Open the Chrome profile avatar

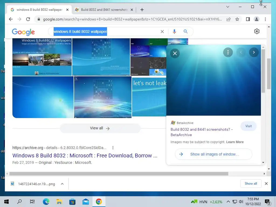[257, 19]
